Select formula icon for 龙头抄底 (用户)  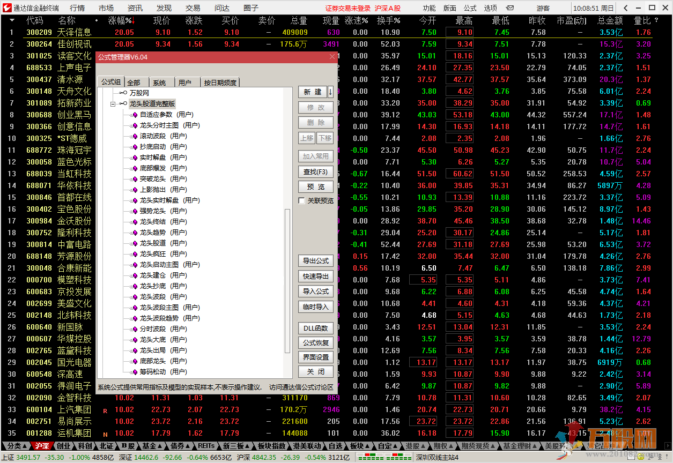(x=135, y=286)
